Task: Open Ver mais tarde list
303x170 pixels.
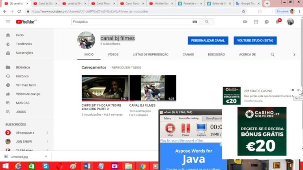Action: (27, 85)
